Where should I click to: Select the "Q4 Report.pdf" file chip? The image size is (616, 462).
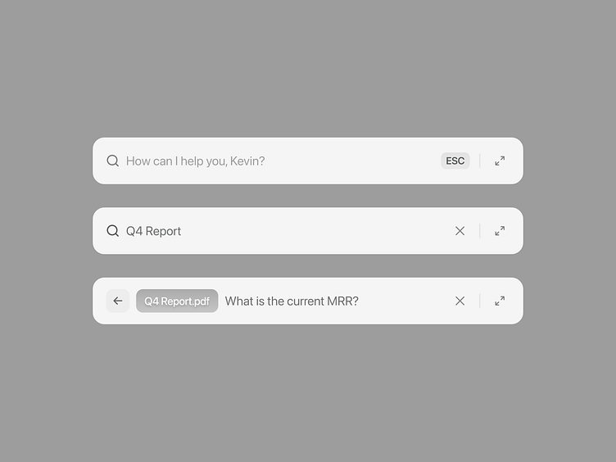177,301
